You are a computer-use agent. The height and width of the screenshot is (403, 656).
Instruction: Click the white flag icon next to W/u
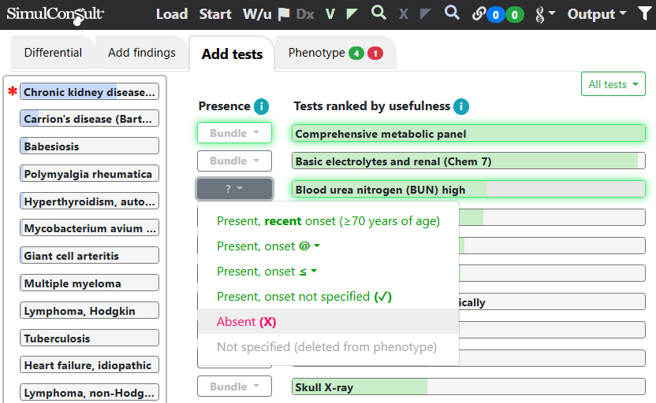click(x=284, y=14)
